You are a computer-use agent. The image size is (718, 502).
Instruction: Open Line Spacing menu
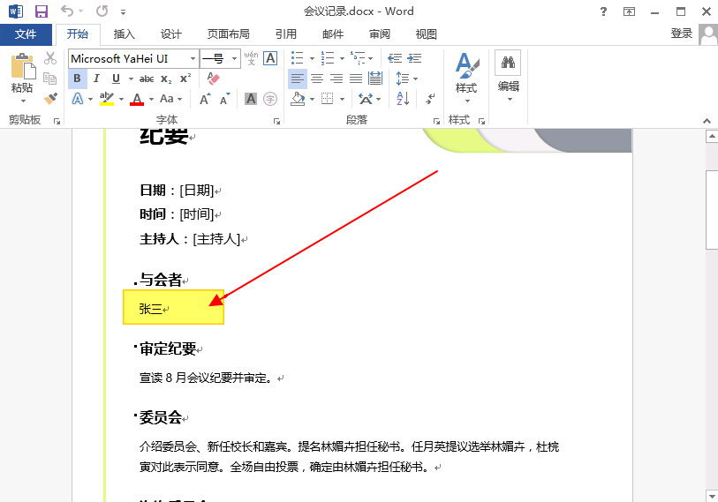(406, 79)
